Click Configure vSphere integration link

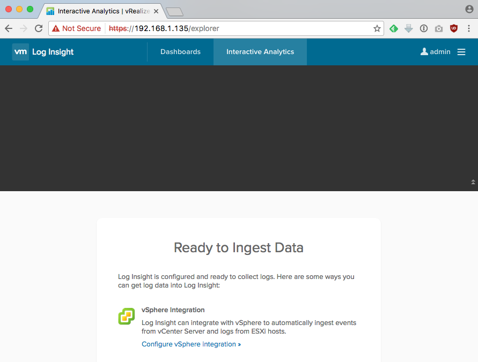tap(191, 344)
